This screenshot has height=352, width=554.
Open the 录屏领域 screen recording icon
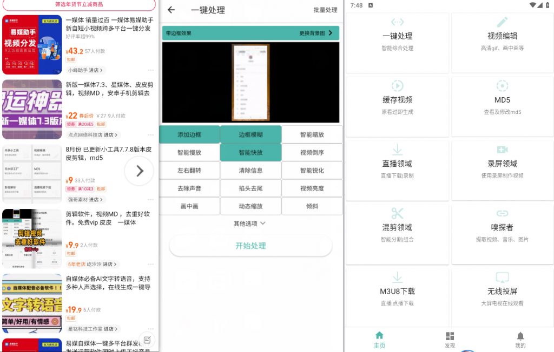(x=502, y=150)
